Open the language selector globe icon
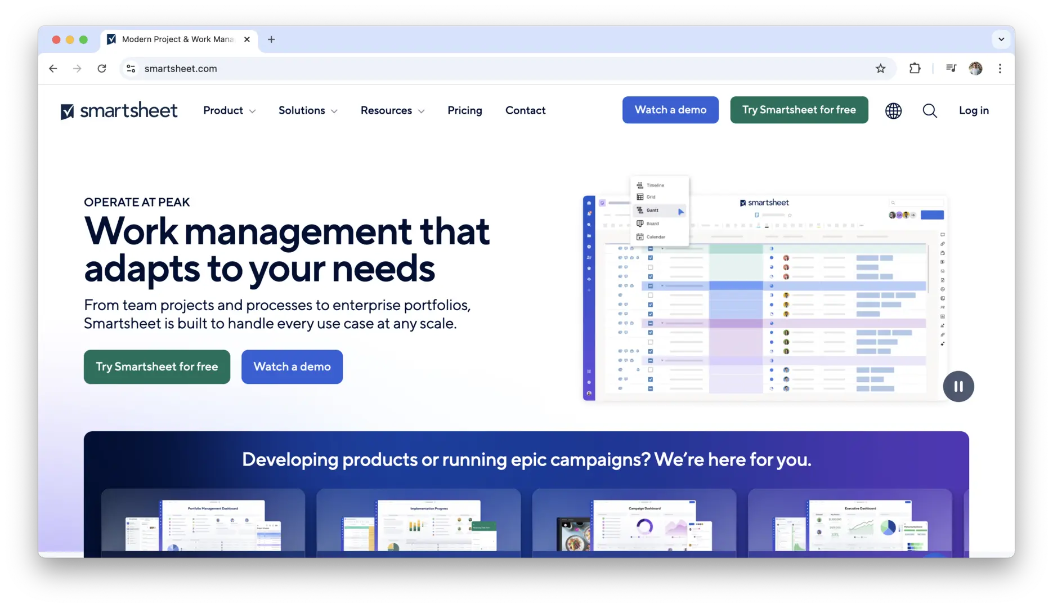 [x=893, y=110]
